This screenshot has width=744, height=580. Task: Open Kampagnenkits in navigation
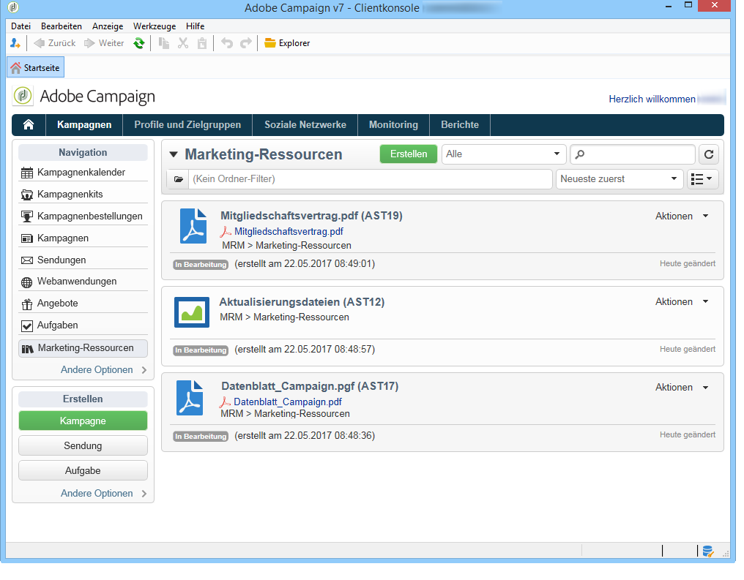tap(83, 195)
